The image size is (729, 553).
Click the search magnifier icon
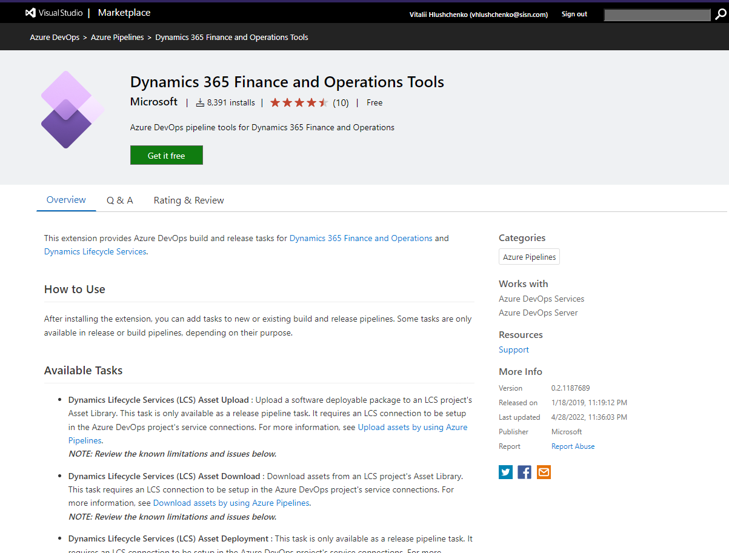(x=720, y=15)
